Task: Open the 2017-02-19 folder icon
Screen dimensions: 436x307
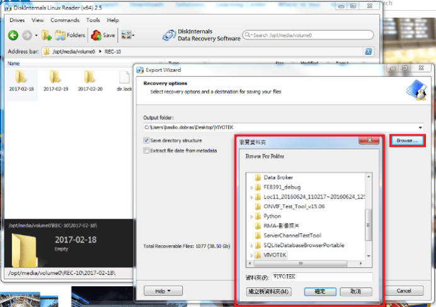Action: pos(55,78)
